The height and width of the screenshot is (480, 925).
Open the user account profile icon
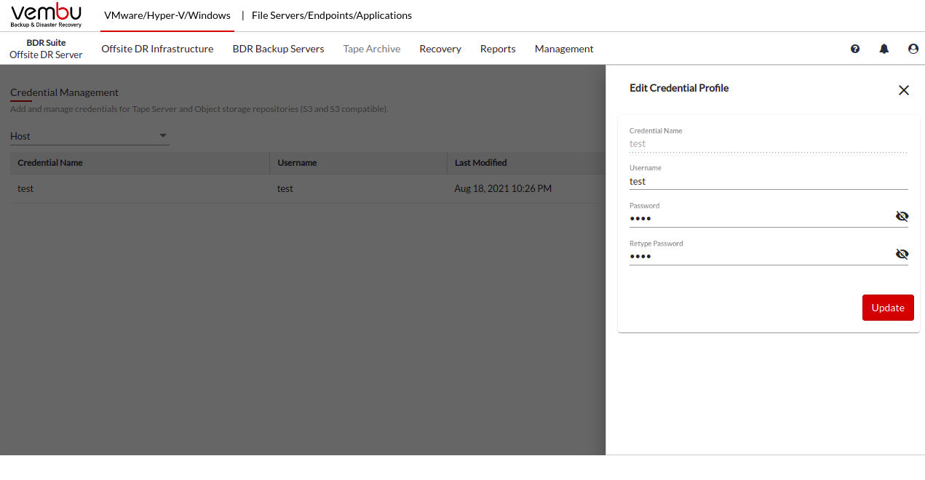913,49
